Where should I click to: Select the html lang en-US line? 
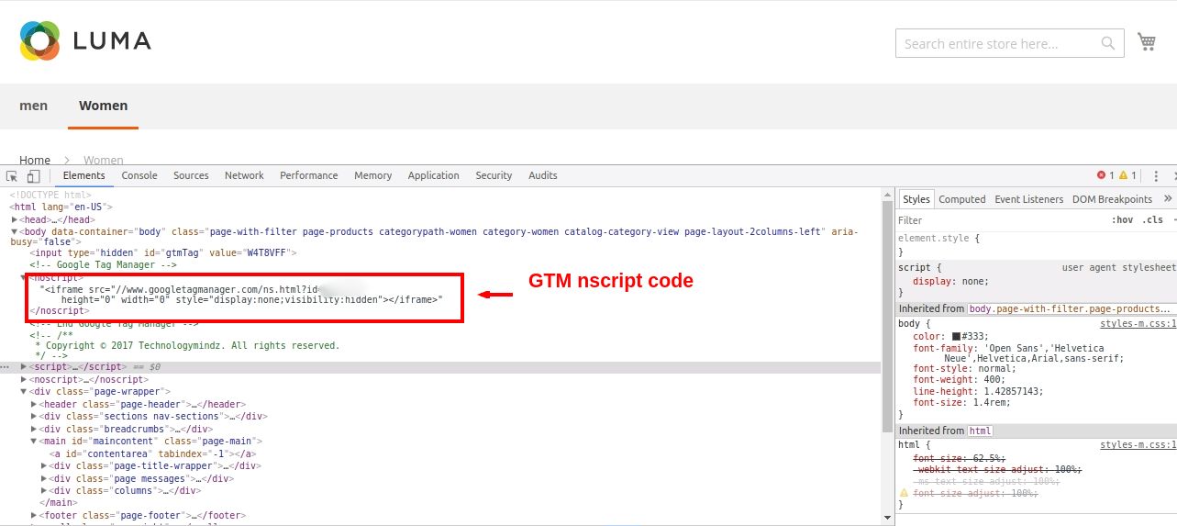tap(61, 207)
